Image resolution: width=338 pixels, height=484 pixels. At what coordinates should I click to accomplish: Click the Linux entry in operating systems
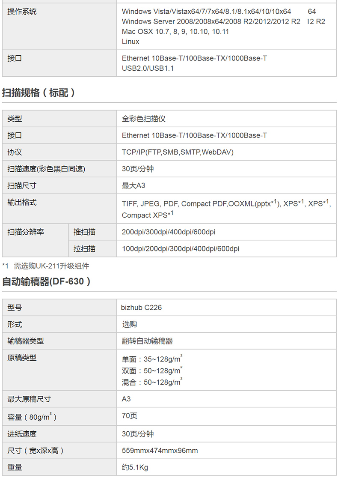point(130,42)
